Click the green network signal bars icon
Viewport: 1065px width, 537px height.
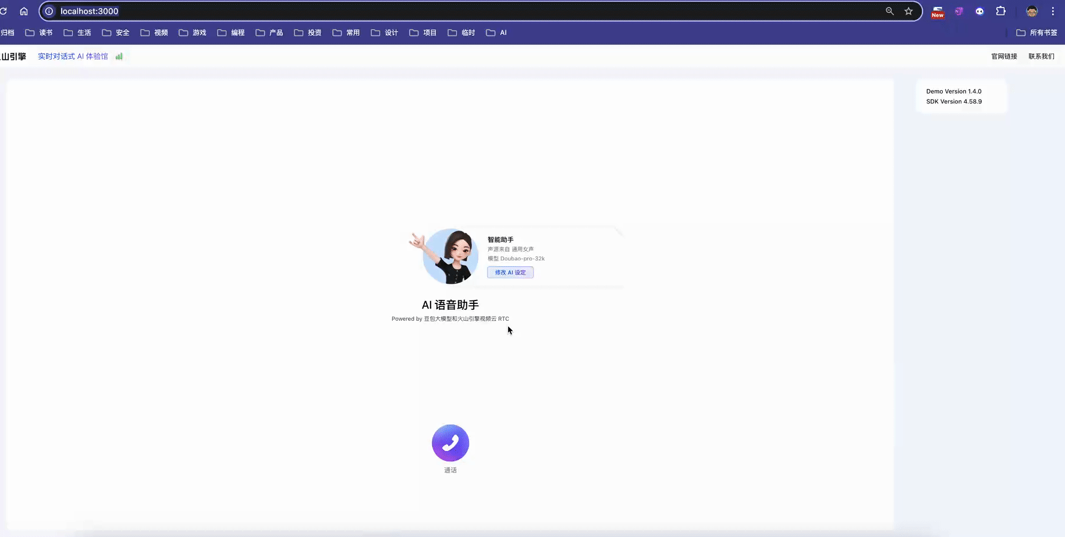(x=119, y=56)
